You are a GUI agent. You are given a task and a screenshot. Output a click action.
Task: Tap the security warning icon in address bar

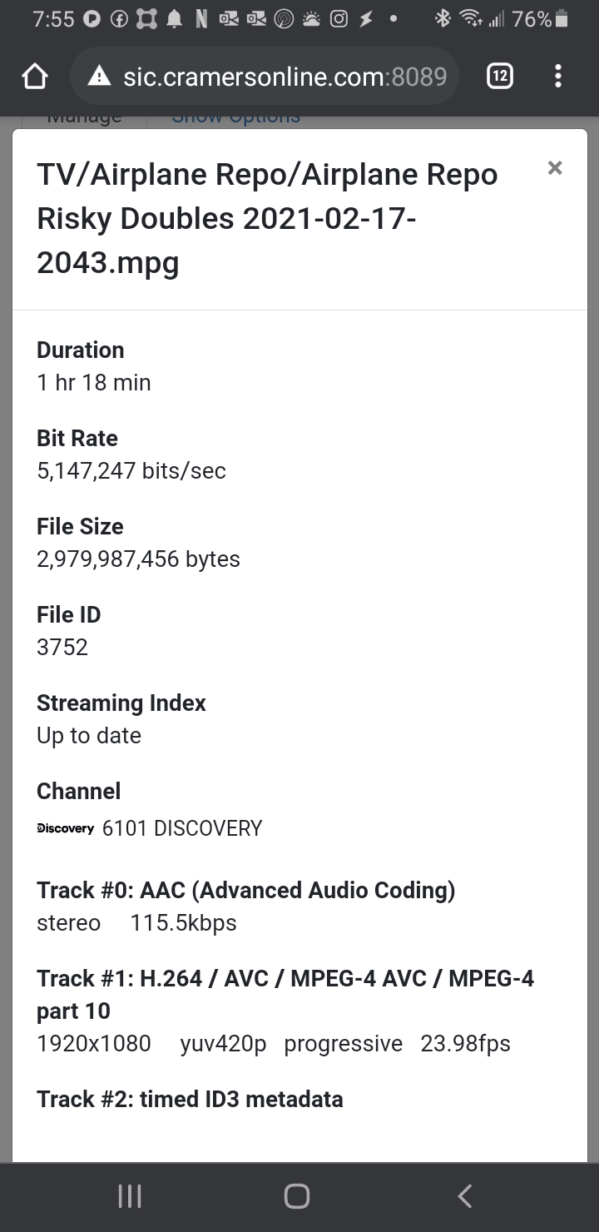99,77
